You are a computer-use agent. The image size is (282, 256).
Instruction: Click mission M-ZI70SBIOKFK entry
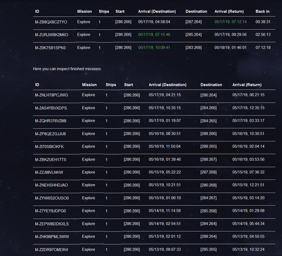coord(49,147)
